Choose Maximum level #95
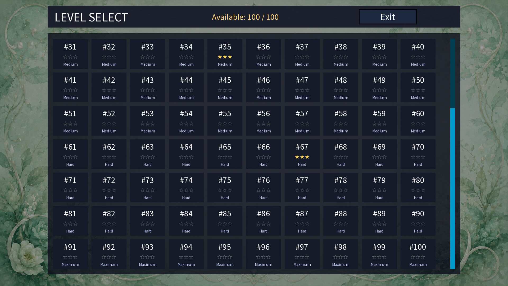This screenshot has height=286, width=508. (225, 254)
